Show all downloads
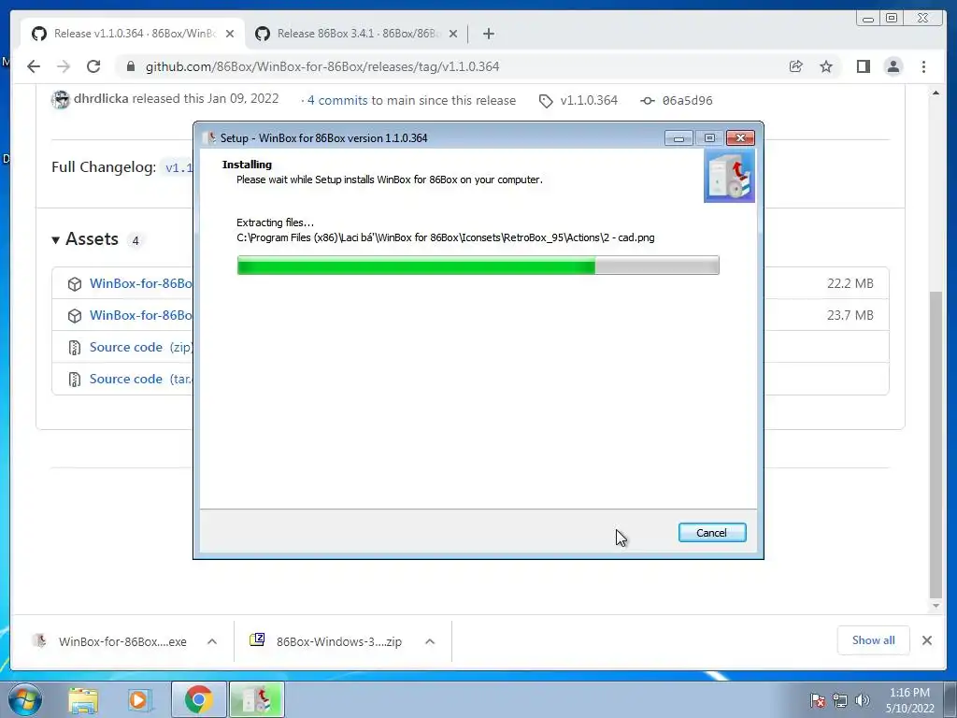 click(x=874, y=639)
